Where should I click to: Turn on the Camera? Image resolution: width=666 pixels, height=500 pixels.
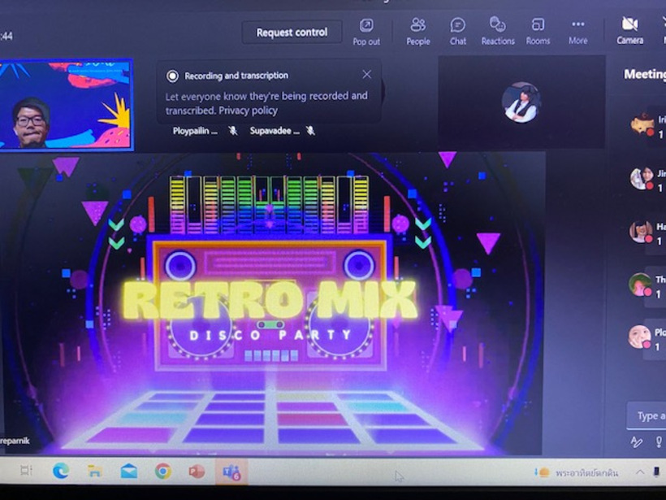point(629,30)
